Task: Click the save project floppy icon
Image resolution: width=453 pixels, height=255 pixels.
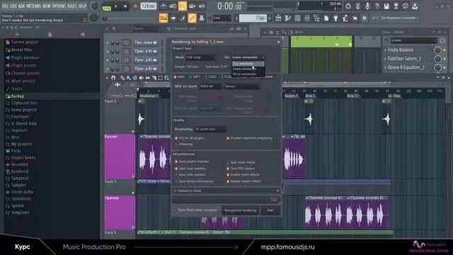Action: (386, 6)
